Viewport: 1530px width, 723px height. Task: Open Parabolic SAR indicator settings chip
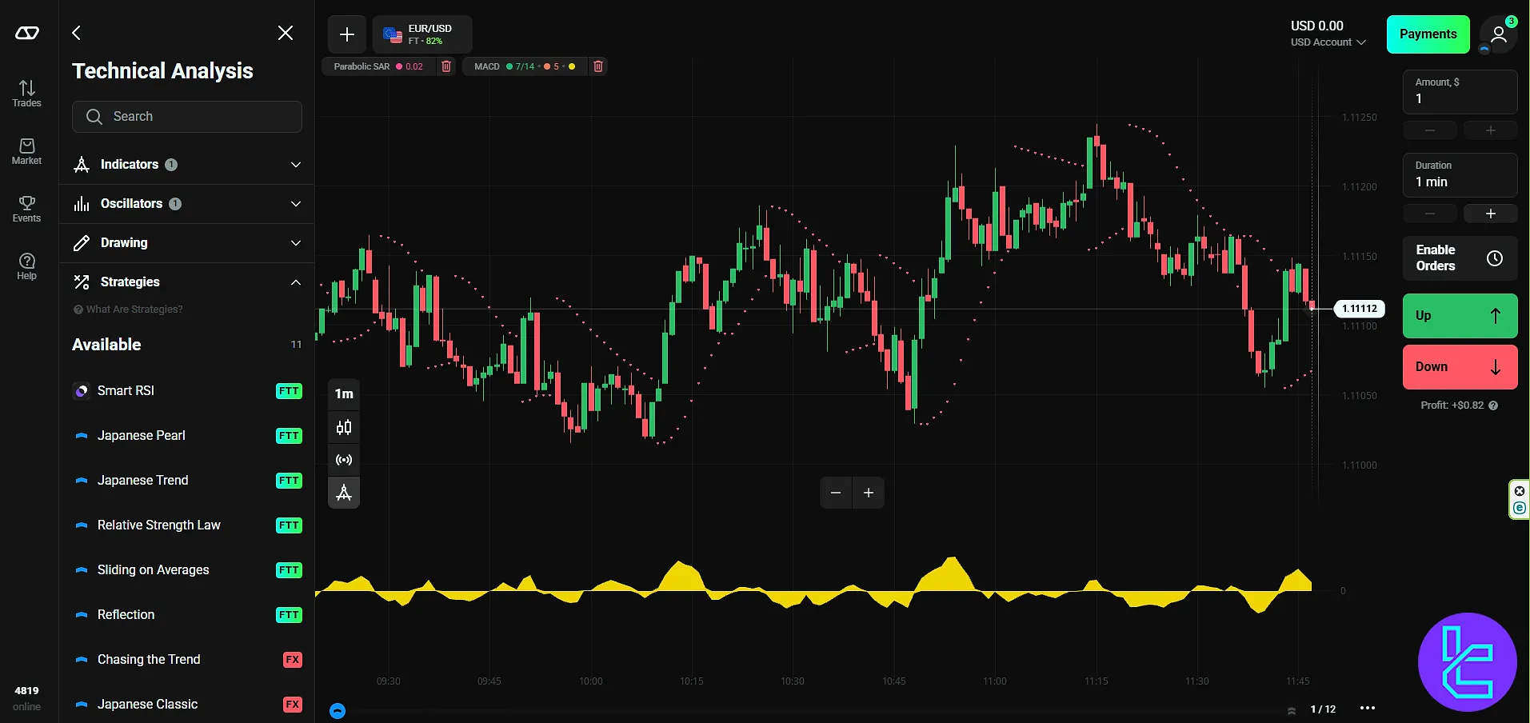pyautogui.click(x=379, y=66)
